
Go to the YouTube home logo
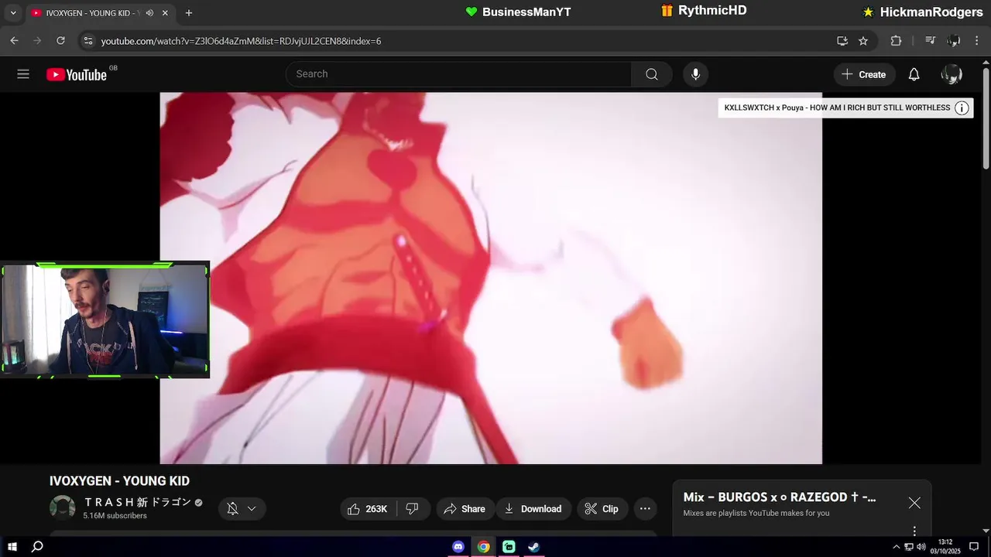coord(77,74)
